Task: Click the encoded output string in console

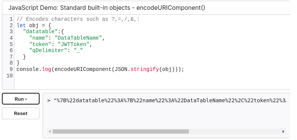Action: 170,100
